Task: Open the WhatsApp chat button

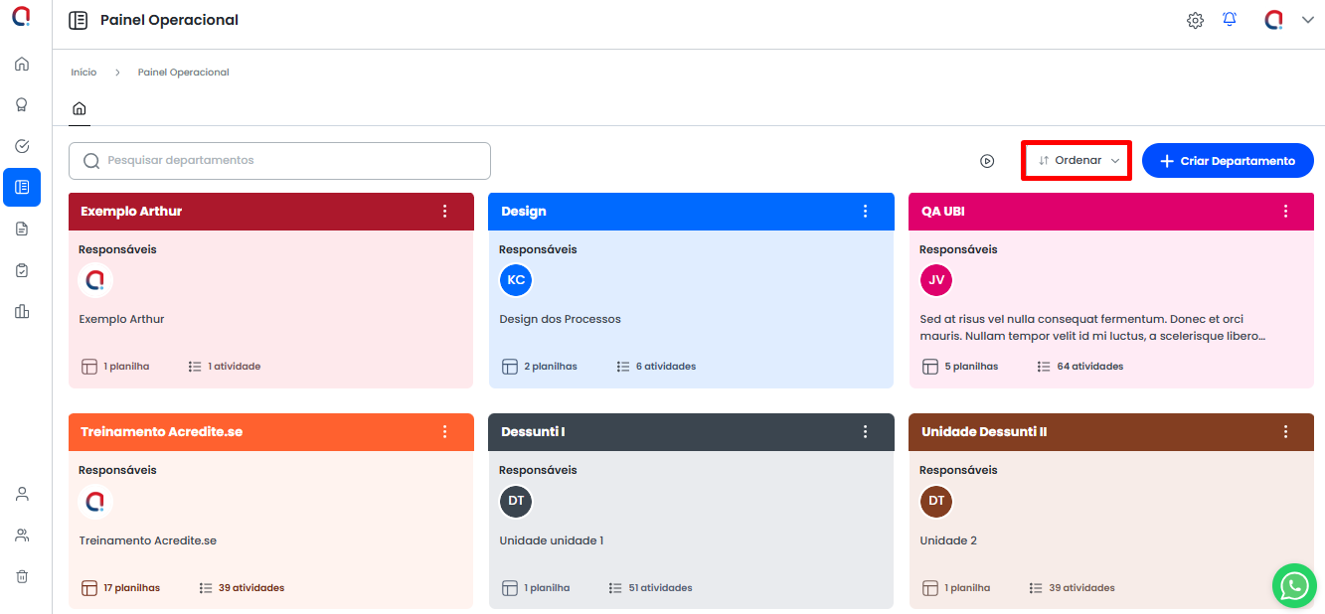Action: 1293,585
